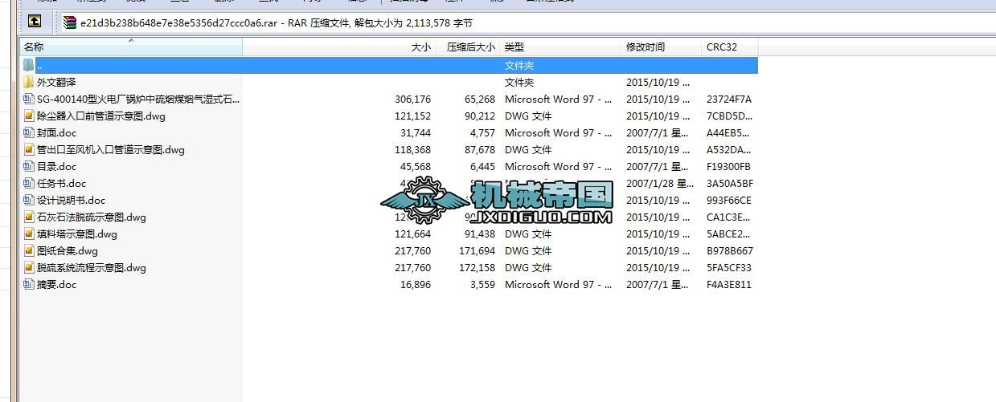This screenshot has height=402, width=996.
Task: Click CRC32 value F4A3E811
Action: [x=729, y=284]
